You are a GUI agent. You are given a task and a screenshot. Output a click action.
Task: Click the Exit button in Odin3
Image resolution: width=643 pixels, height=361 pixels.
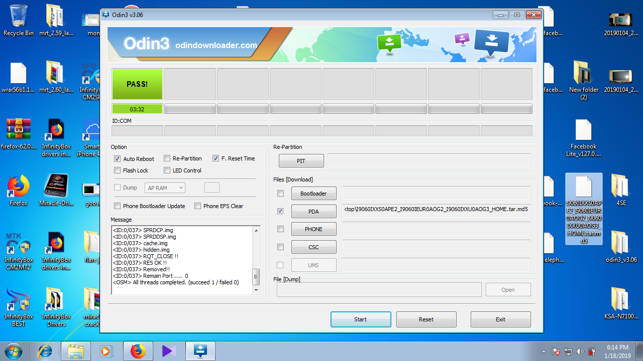coord(501,319)
